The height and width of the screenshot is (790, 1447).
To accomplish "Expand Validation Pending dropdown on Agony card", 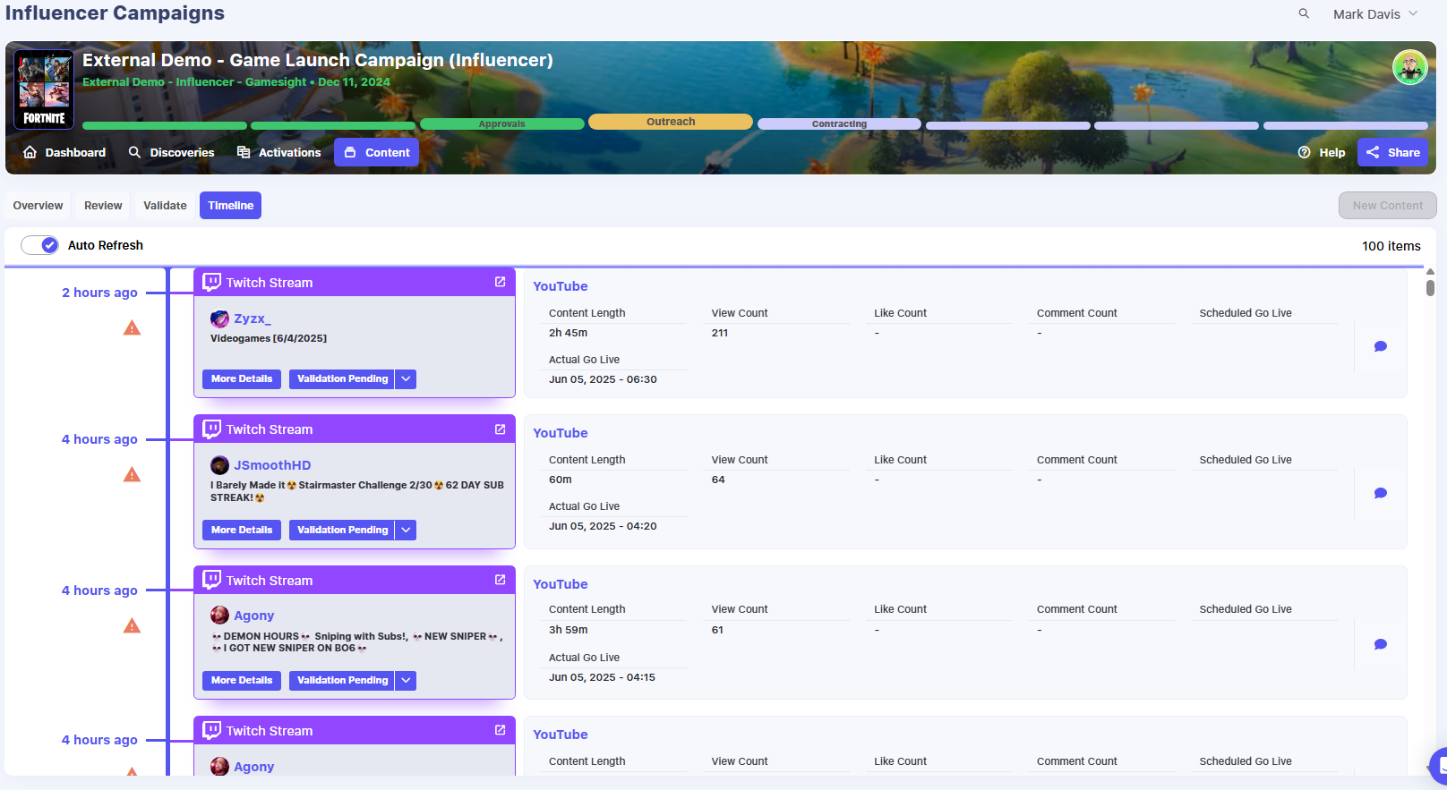I will coord(406,680).
